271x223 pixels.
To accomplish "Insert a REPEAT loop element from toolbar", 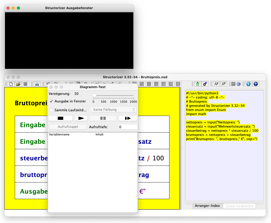I will click(171, 84).
